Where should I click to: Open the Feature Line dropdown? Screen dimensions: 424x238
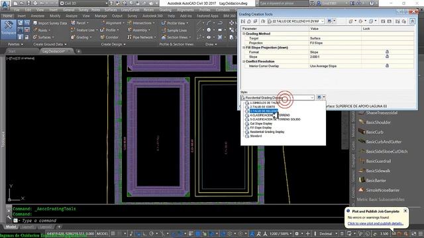tap(84, 30)
